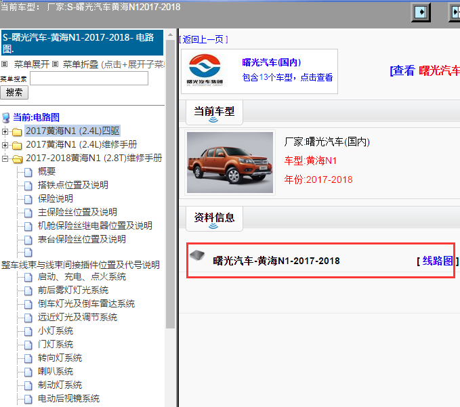The image size is (460, 407).
Task: Click document icon next to 保险说明
Action: point(28,199)
